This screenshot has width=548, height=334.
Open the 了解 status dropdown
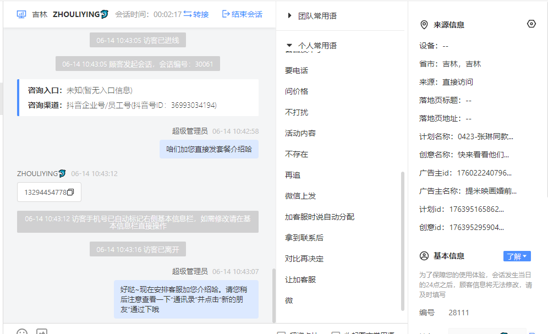coord(517,256)
